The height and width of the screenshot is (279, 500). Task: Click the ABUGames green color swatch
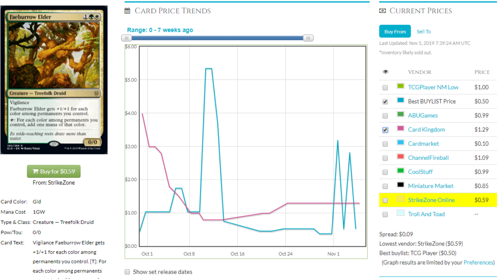pos(400,114)
